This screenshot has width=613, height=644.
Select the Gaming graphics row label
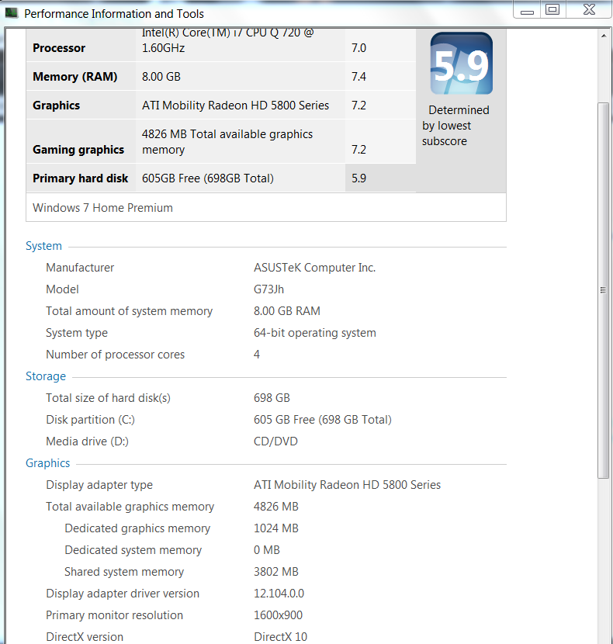(x=78, y=150)
